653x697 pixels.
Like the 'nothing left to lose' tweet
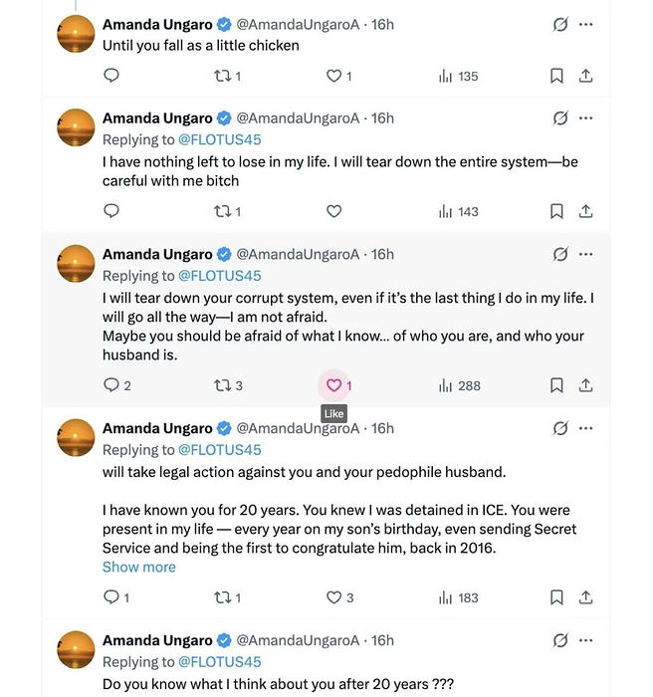(x=333, y=211)
